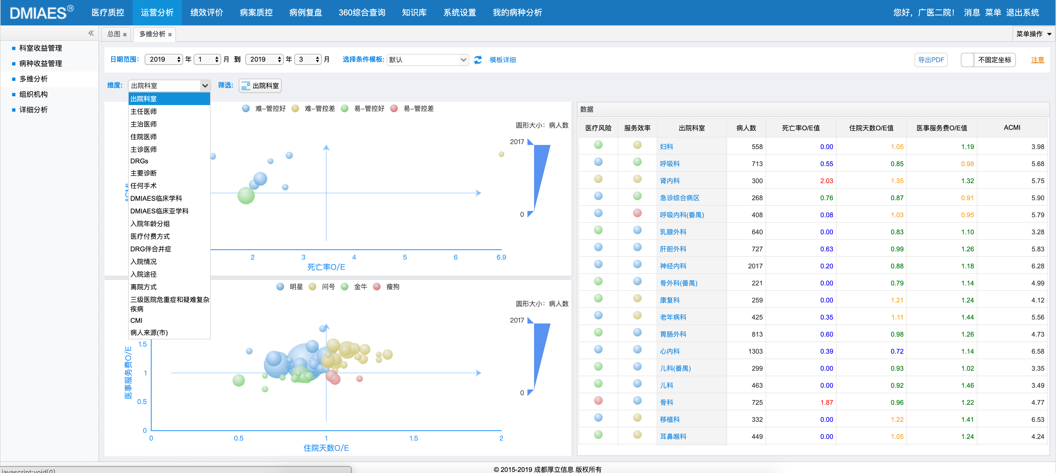Open the 神经内科 department link

[673, 266]
